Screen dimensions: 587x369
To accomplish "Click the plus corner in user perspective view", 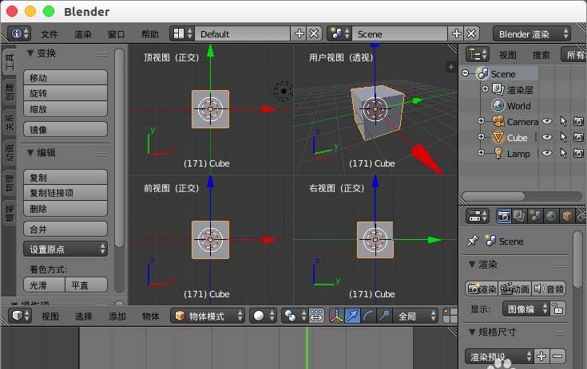I will point(451,67).
